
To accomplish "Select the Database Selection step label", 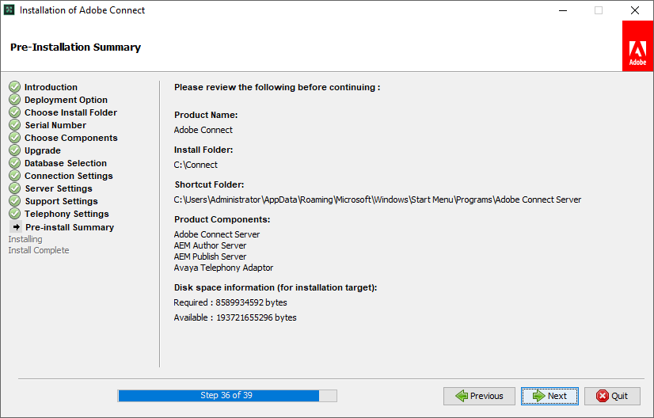I will [x=66, y=163].
